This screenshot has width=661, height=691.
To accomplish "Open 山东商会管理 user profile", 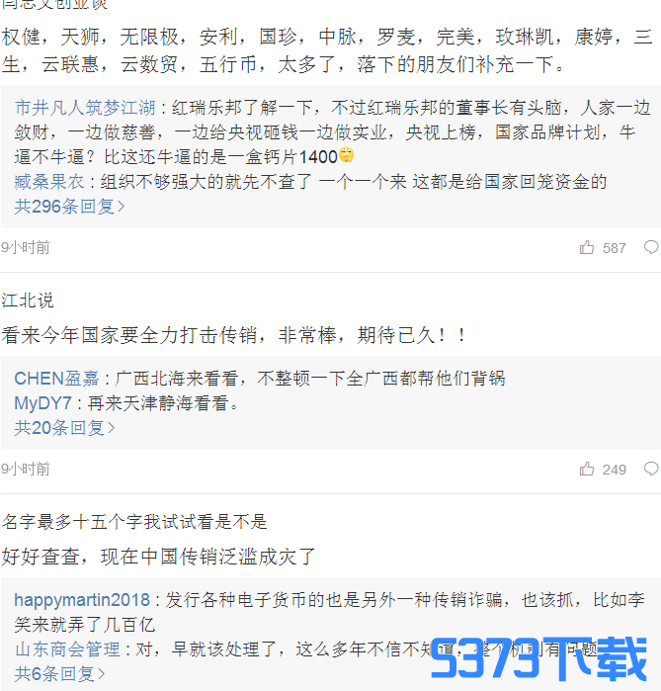I will (x=67, y=649).
